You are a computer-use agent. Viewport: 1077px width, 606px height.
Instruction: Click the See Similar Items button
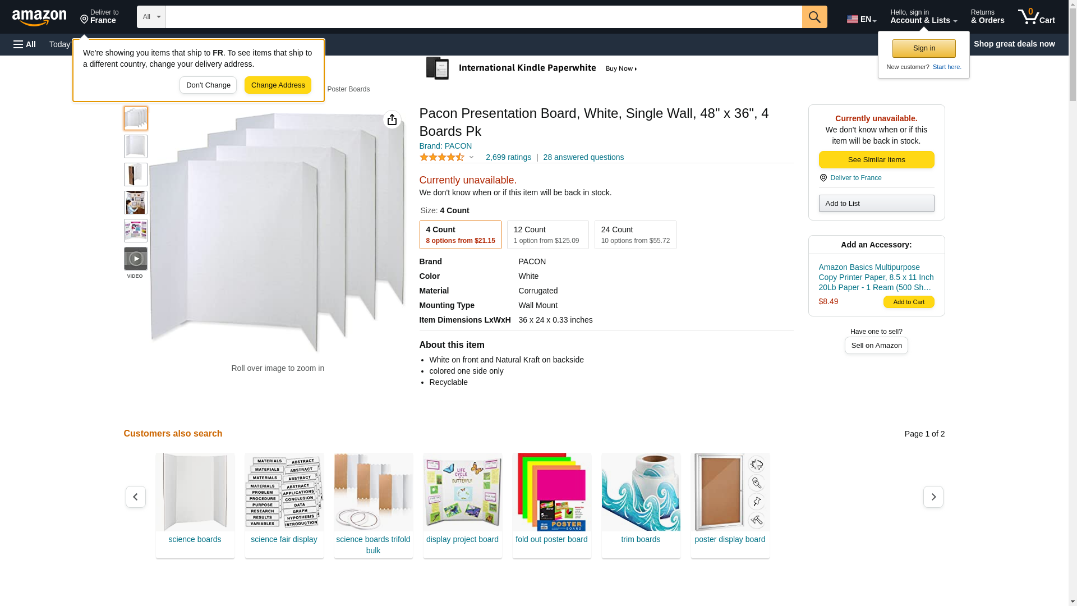(876, 160)
